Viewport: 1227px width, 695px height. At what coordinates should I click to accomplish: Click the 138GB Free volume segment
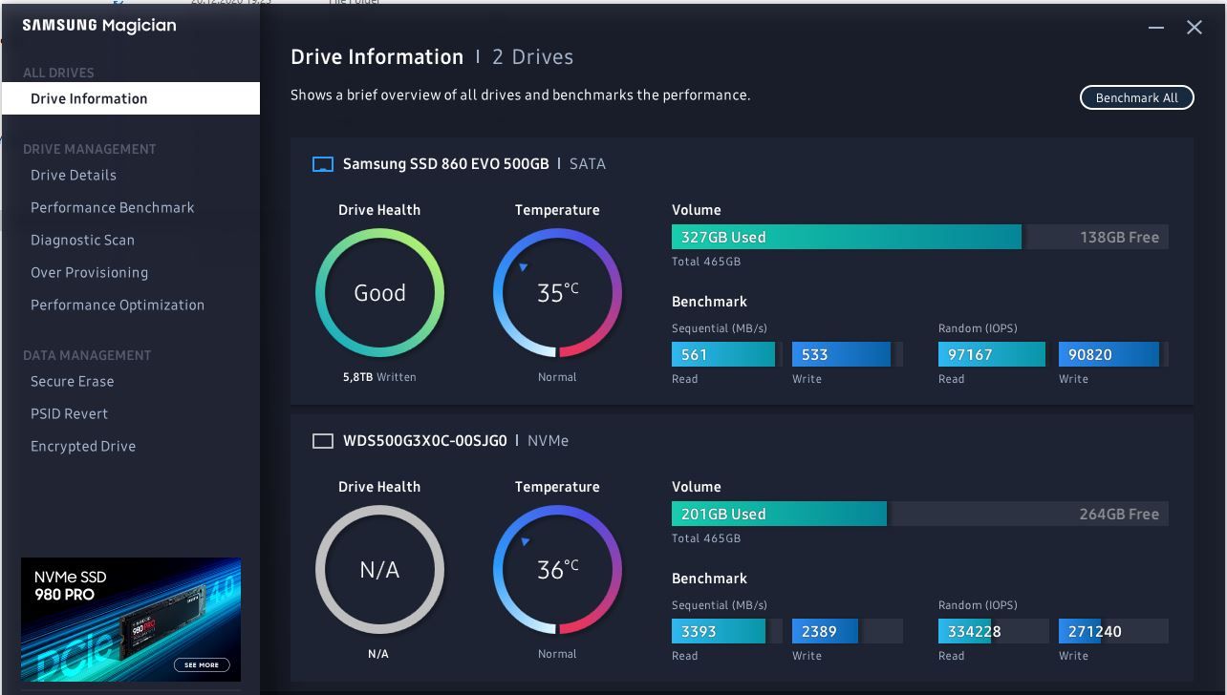(x=1096, y=237)
